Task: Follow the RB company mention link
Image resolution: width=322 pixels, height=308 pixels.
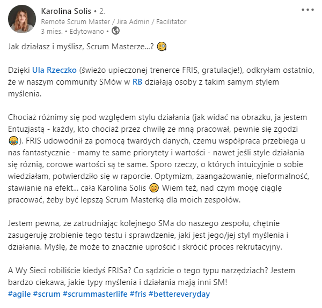Action: (137, 82)
